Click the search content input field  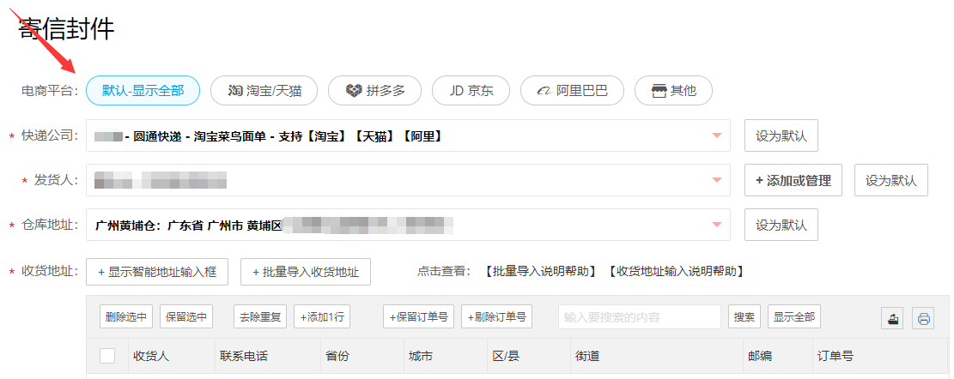(640, 317)
